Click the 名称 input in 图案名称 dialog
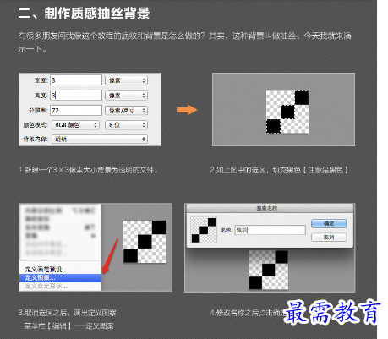The width and height of the screenshot is (388, 339). (x=271, y=230)
